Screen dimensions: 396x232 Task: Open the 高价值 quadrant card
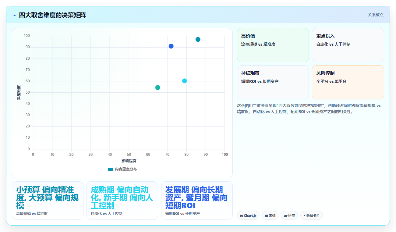[273, 45]
